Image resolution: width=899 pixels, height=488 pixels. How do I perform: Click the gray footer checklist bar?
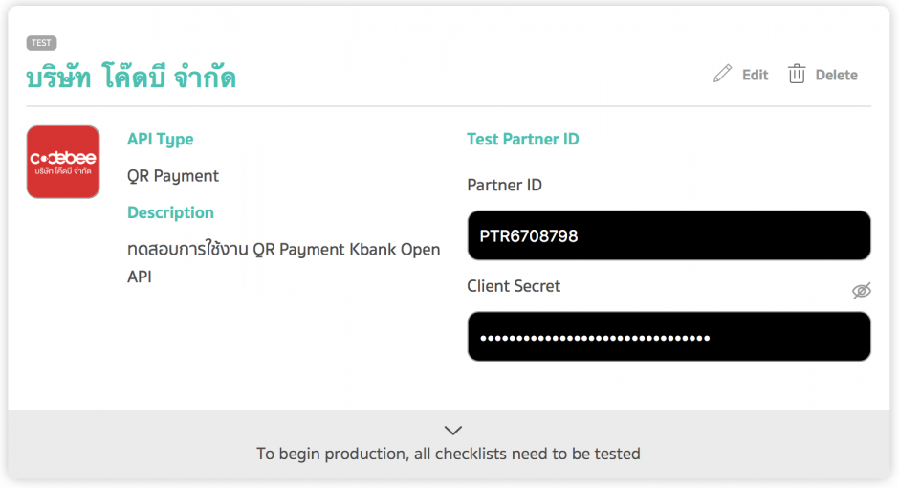click(x=449, y=444)
